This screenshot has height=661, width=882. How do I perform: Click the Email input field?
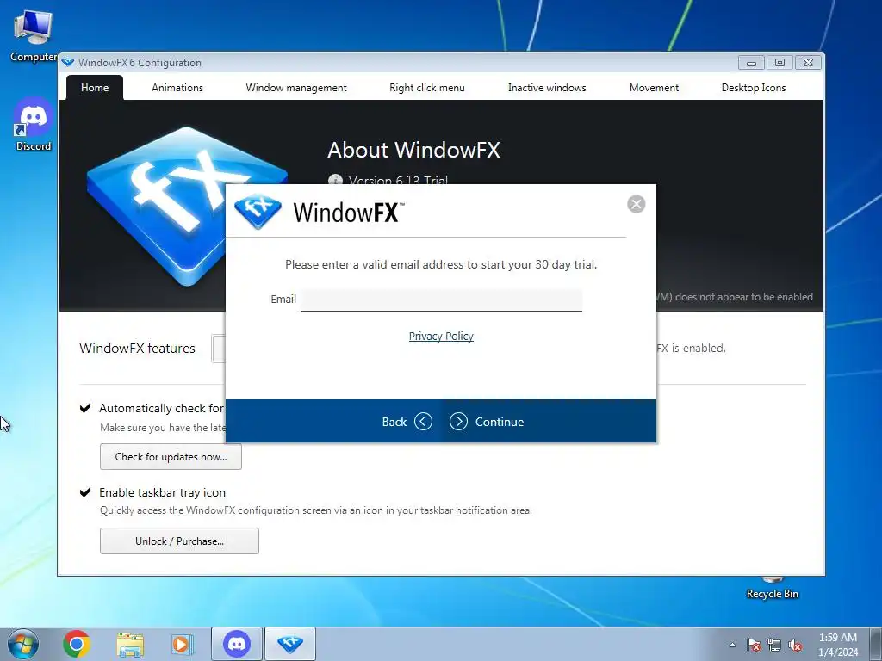point(441,300)
